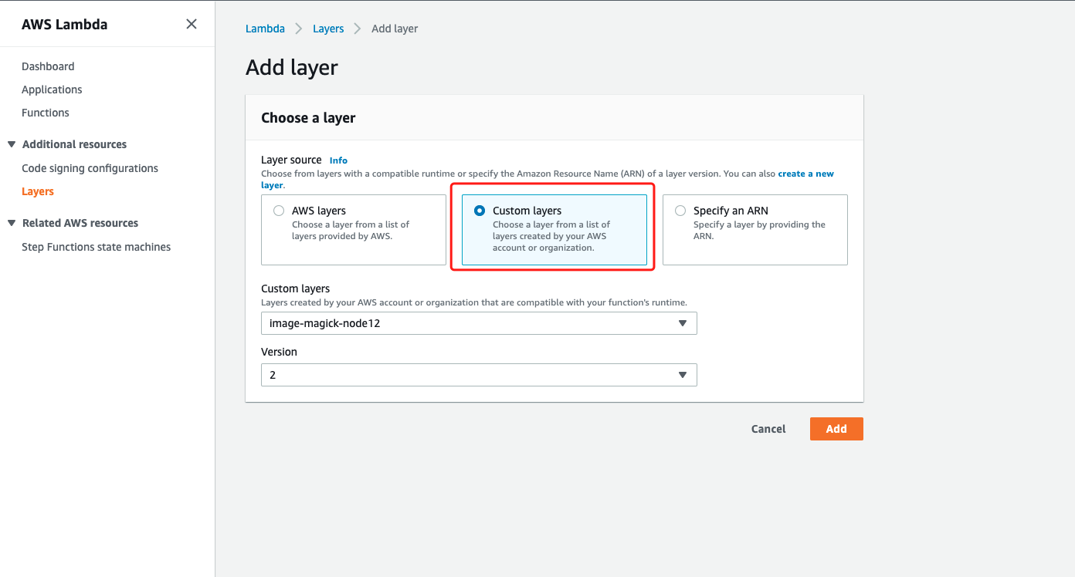
Task: Close the AWS Lambda sidebar panel
Action: click(192, 25)
